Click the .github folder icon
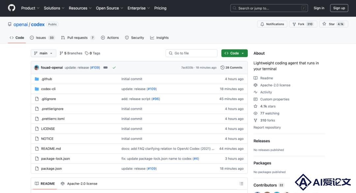This screenshot has width=356, height=193. (x=37, y=79)
